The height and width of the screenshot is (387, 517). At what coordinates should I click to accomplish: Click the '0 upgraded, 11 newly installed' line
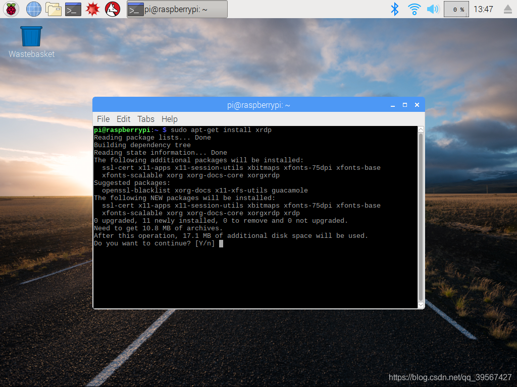point(221,221)
